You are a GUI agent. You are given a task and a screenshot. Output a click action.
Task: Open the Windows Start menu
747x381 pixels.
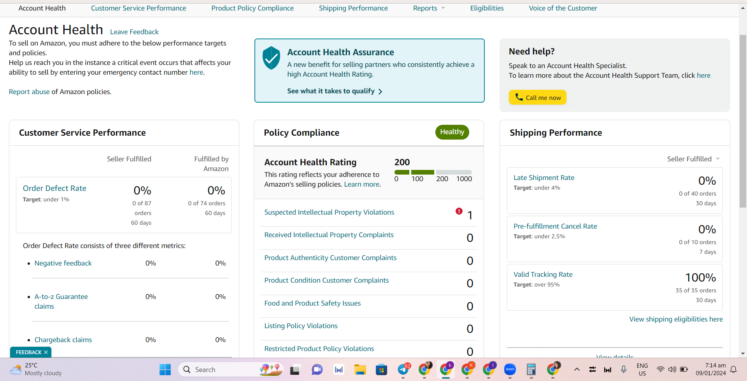click(165, 370)
